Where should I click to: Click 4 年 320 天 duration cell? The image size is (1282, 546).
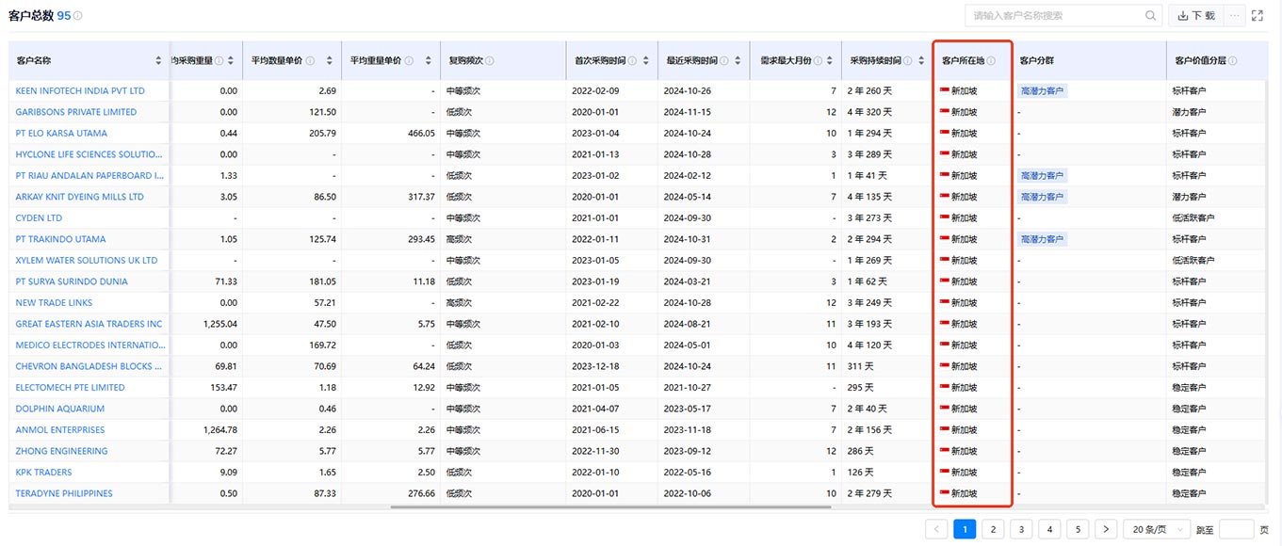pos(869,112)
